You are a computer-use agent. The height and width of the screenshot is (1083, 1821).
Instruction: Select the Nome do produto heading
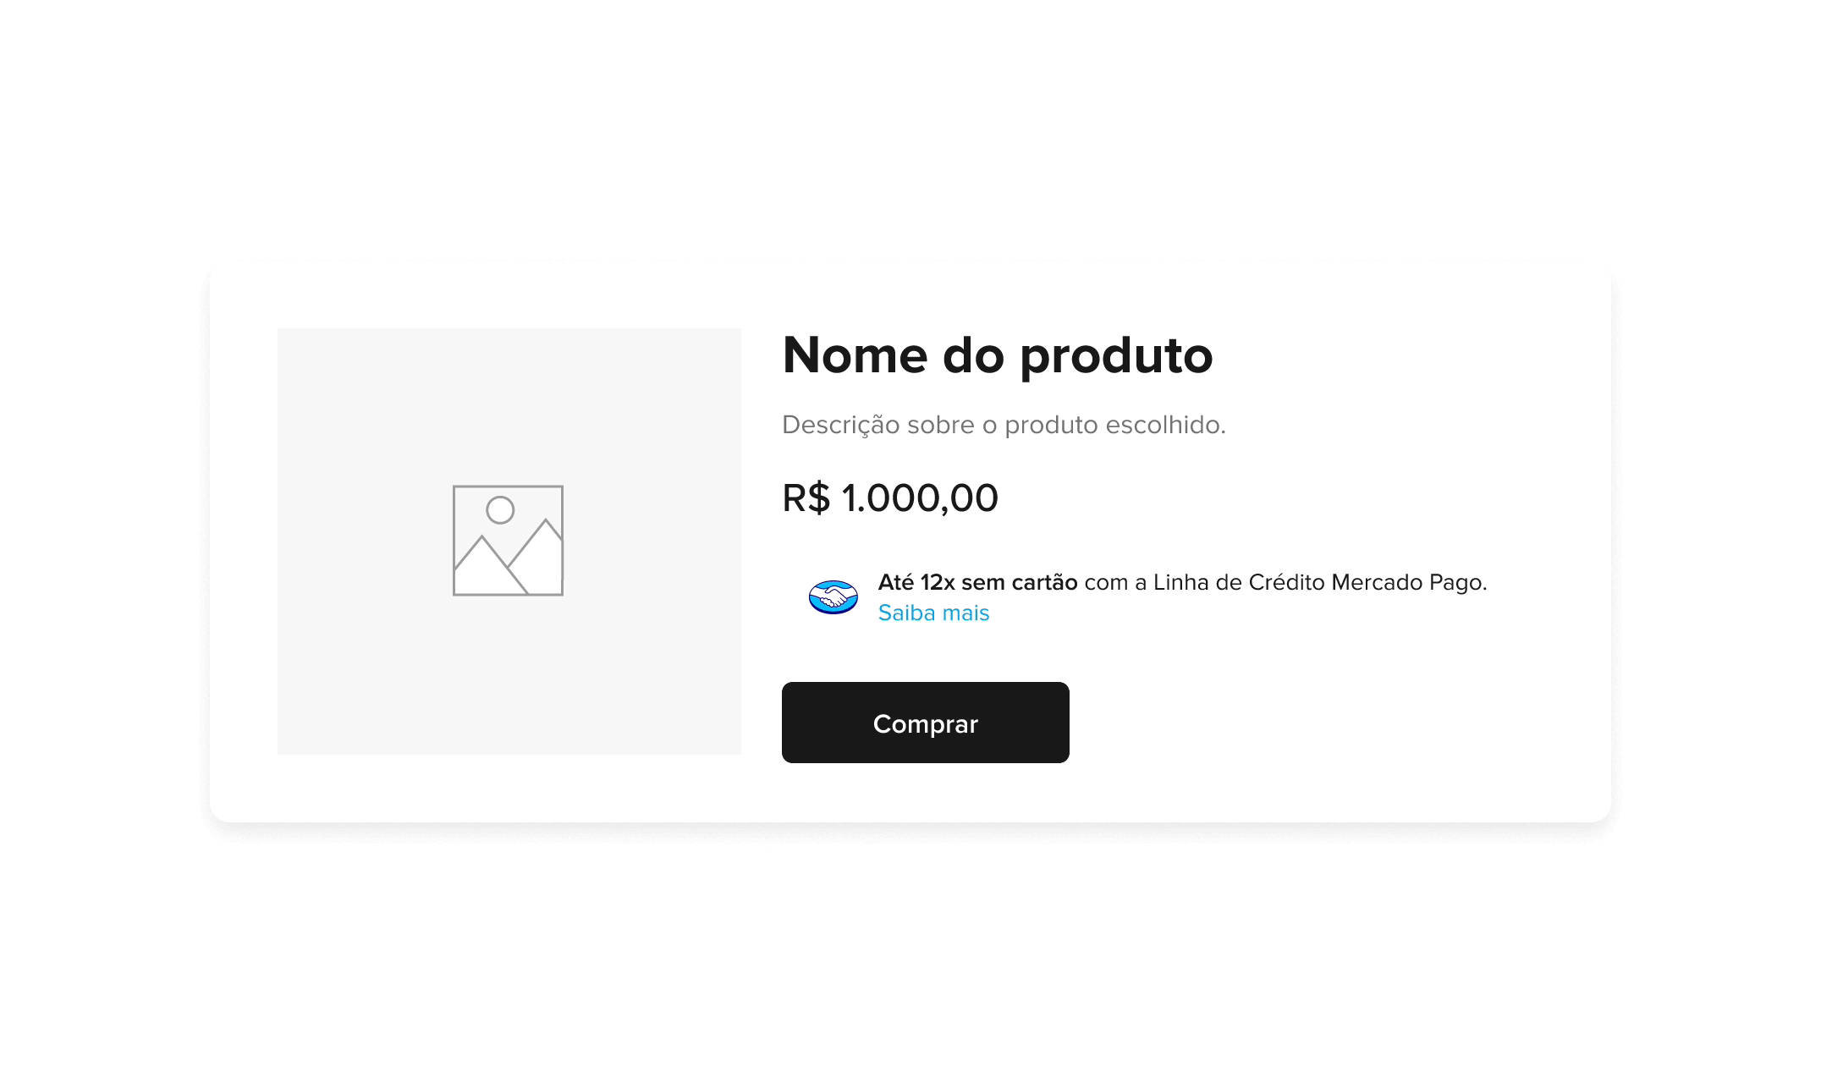click(x=998, y=355)
